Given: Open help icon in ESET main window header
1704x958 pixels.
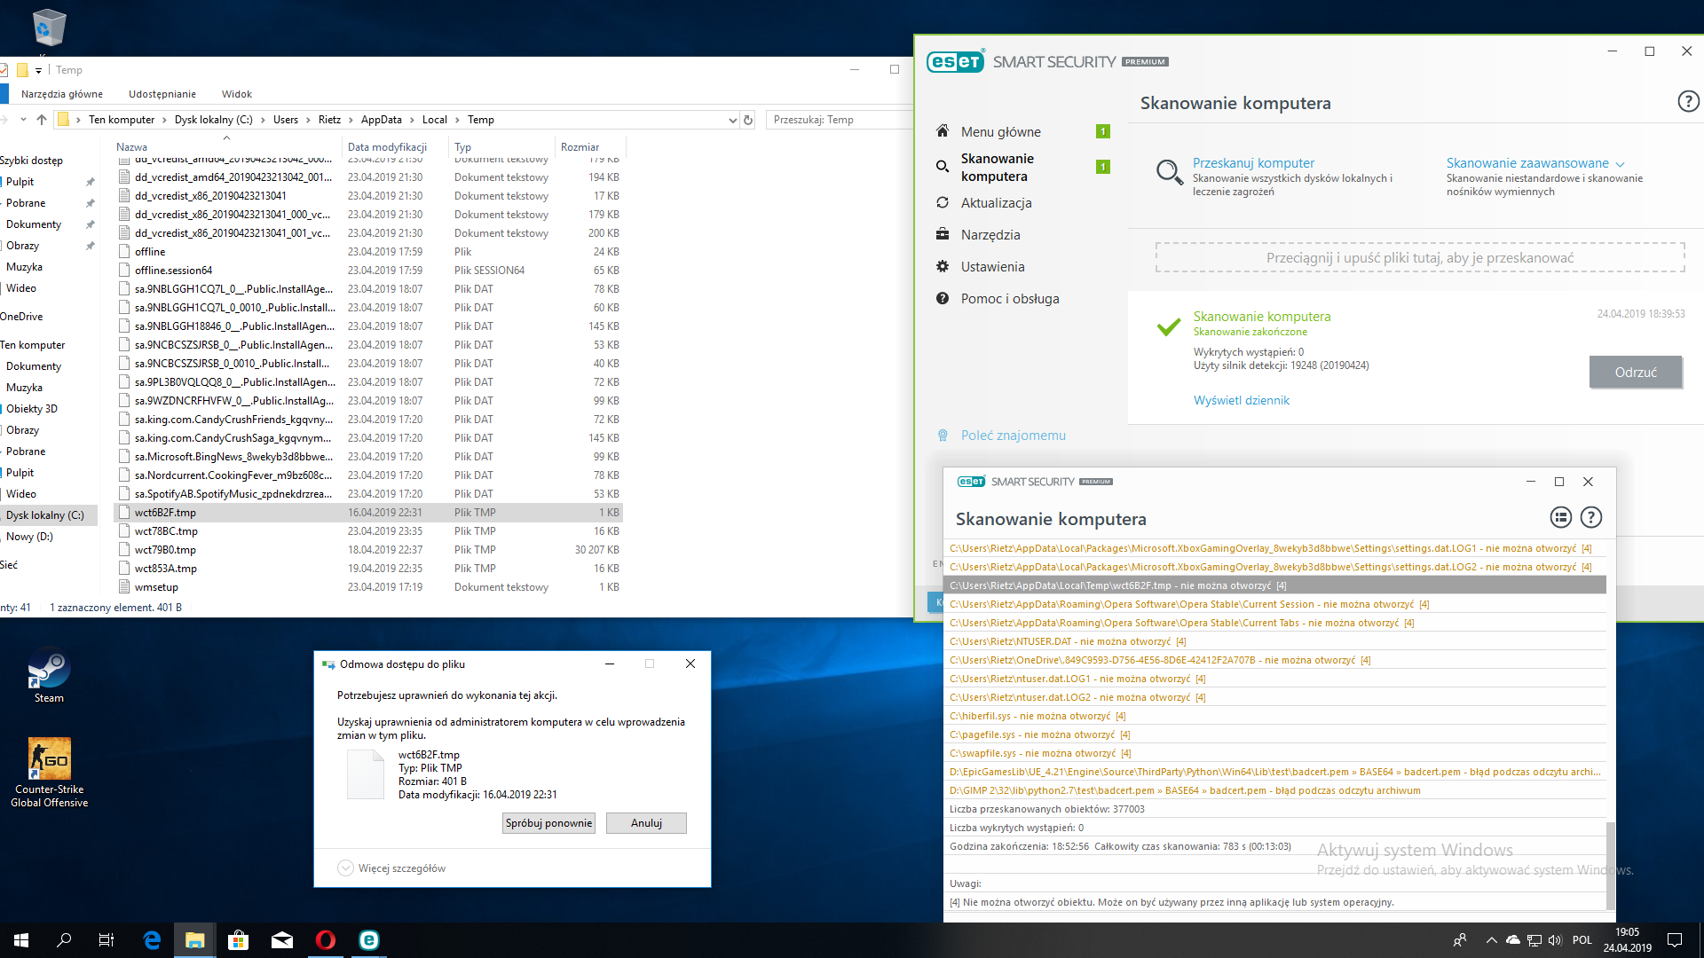Looking at the screenshot, I should click(1688, 101).
